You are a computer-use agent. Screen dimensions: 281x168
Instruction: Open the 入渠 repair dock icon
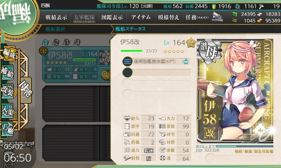click(7, 110)
